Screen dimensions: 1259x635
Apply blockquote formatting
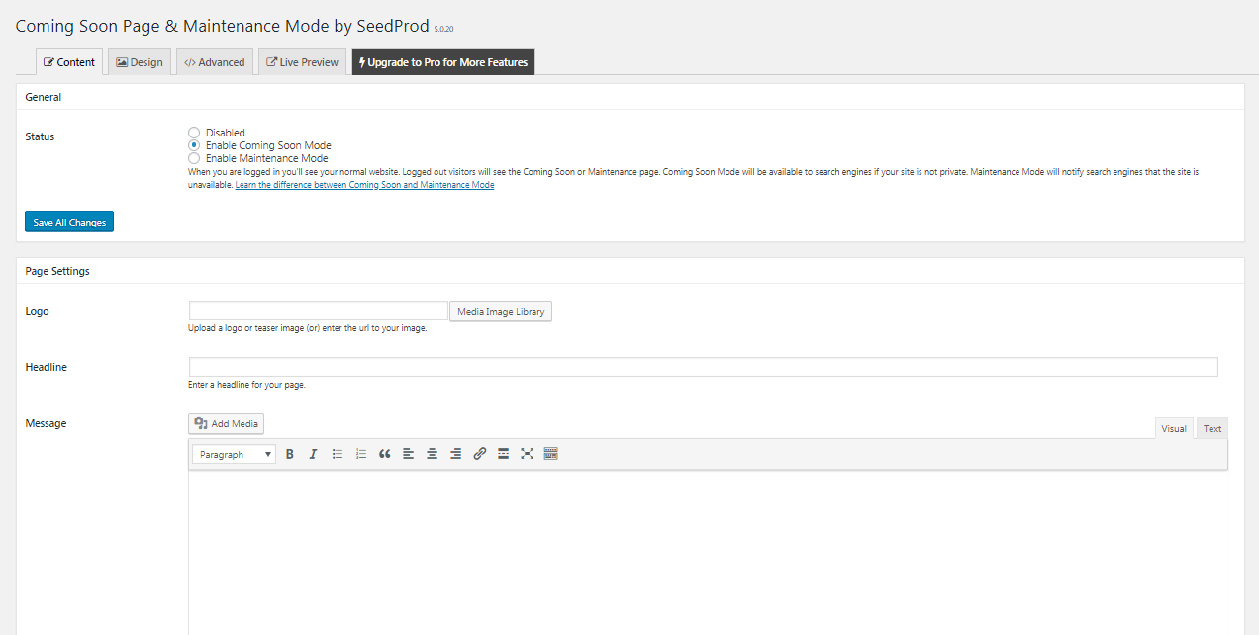385,454
